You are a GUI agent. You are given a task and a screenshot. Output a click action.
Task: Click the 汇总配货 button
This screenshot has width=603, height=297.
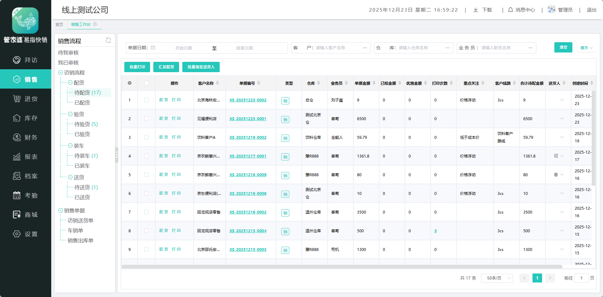(x=166, y=67)
